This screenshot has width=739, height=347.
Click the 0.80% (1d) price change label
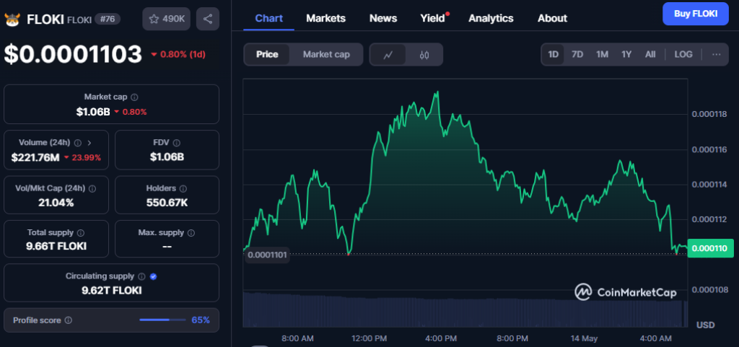click(x=178, y=54)
